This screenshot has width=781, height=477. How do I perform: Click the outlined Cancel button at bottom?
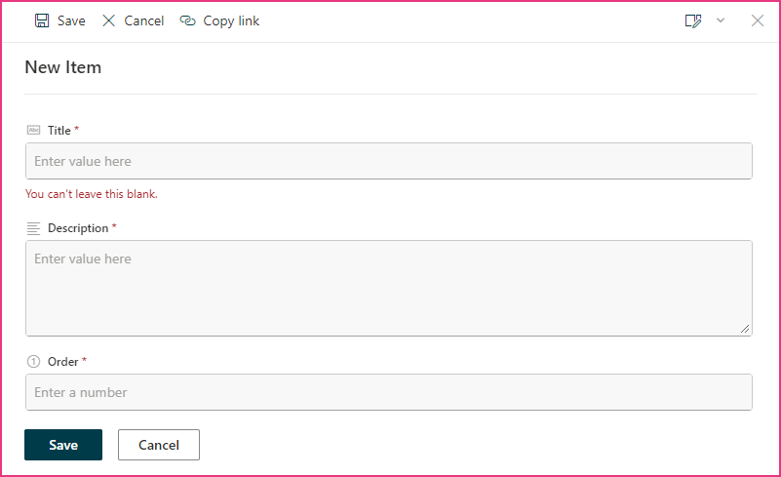(159, 445)
